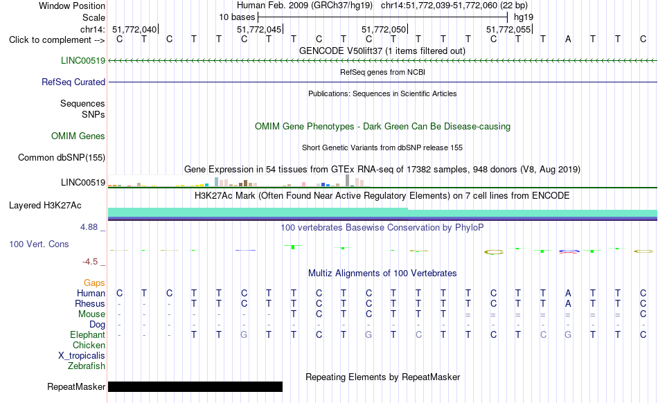Image resolution: width=658 pixels, height=403 pixels.
Task: Click the 'A' base in the Rhesus alignment row
Action: pos(568,303)
